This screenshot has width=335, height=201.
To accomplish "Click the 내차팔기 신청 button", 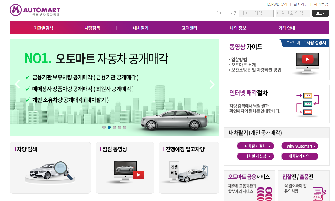I will click(x=256, y=156).
